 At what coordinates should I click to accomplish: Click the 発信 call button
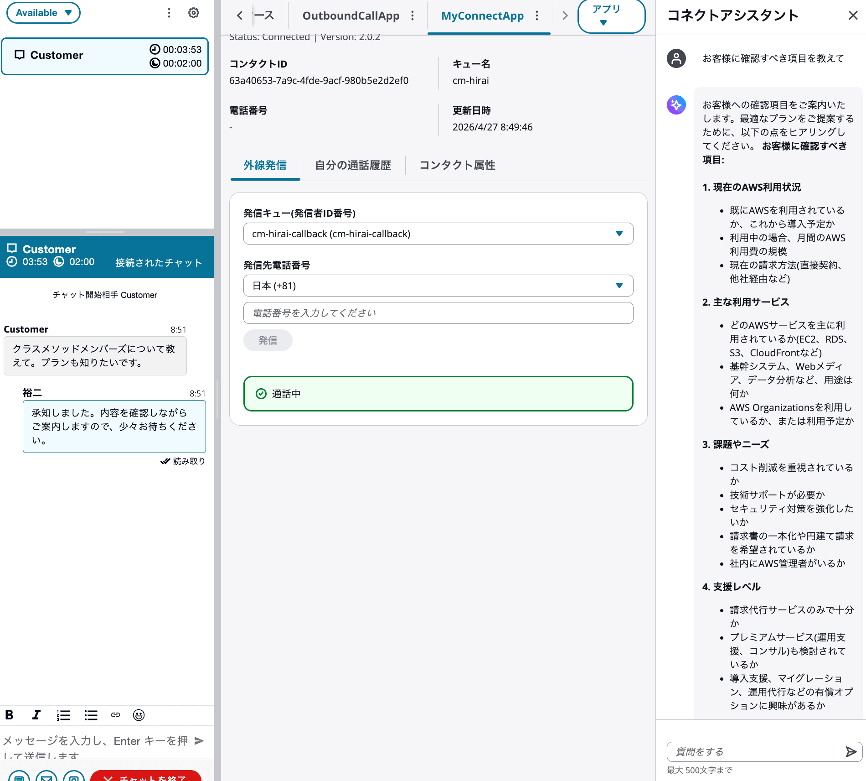click(x=268, y=340)
